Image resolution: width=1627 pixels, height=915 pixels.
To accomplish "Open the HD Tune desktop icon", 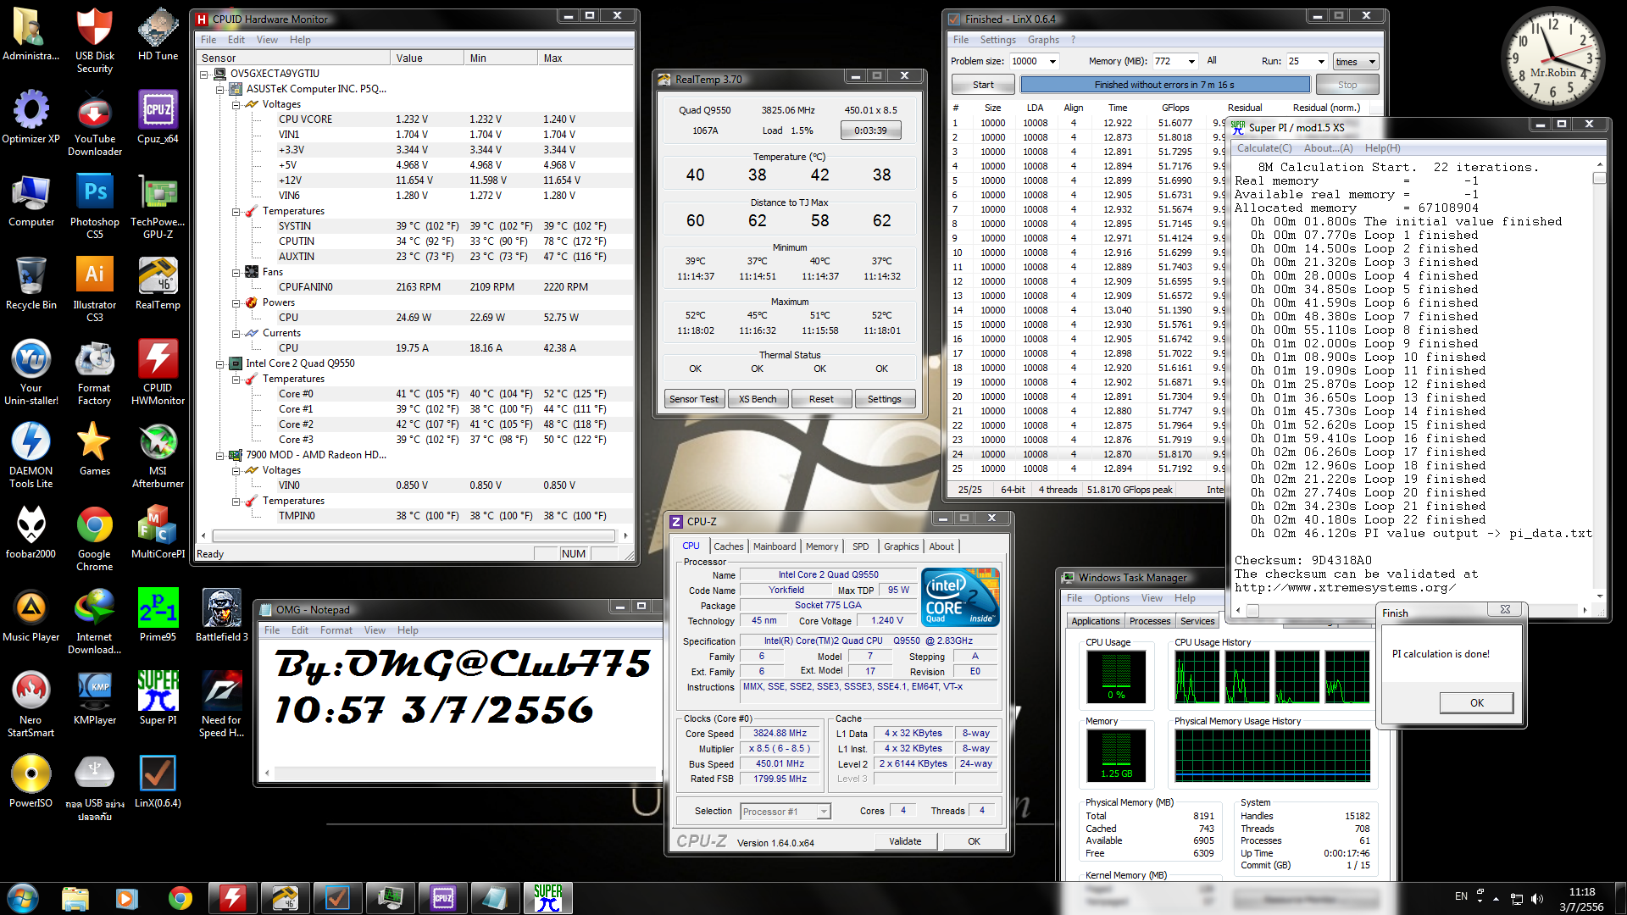I will [x=158, y=31].
